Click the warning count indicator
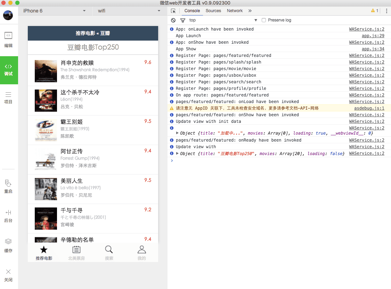 coord(375,10)
